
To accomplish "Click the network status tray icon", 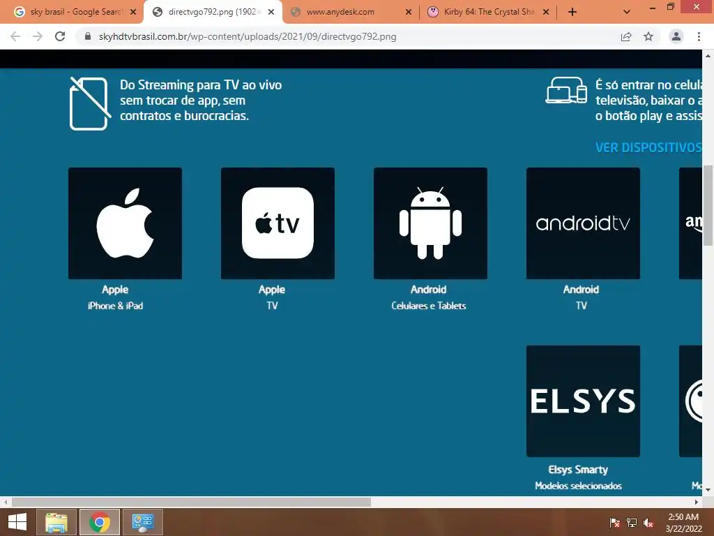I will (632, 523).
